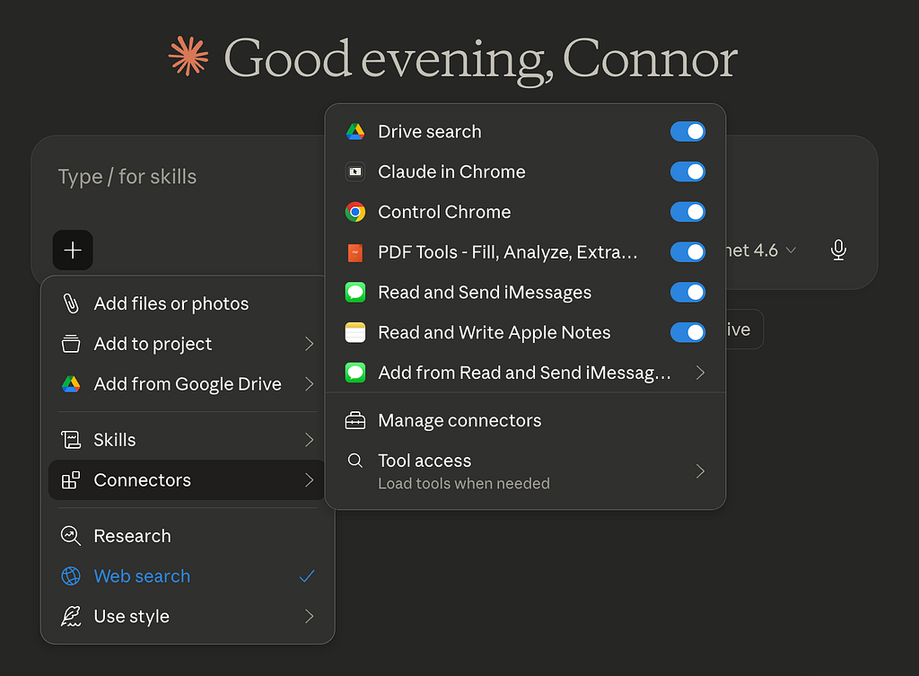The width and height of the screenshot is (919, 676).
Task: Toggle the Web search menu item
Action: (188, 576)
